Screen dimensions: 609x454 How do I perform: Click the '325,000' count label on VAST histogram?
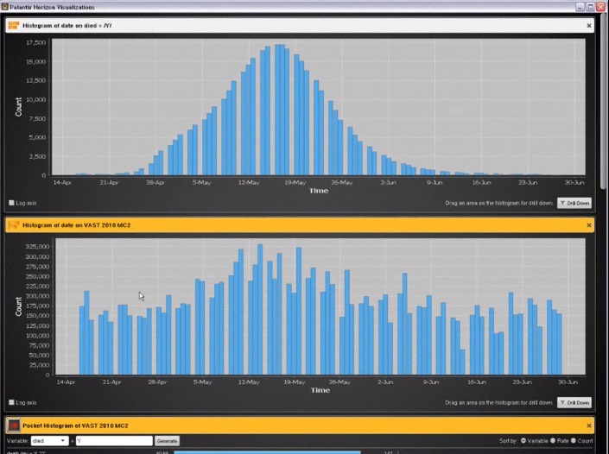37,246
